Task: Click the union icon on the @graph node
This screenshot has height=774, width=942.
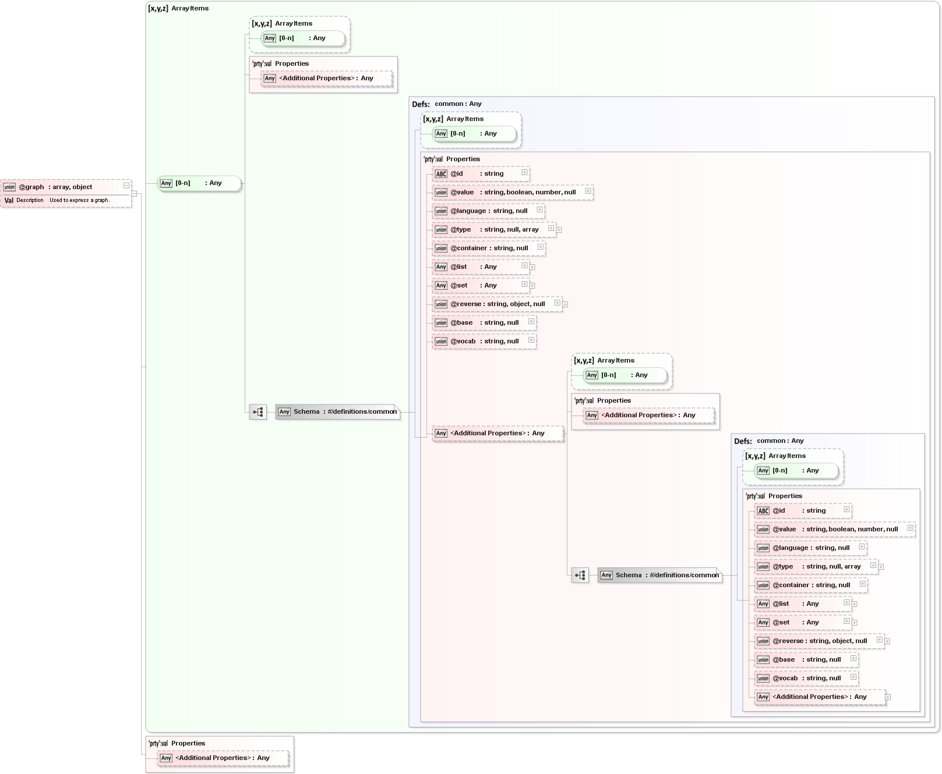Action: [x=9, y=187]
